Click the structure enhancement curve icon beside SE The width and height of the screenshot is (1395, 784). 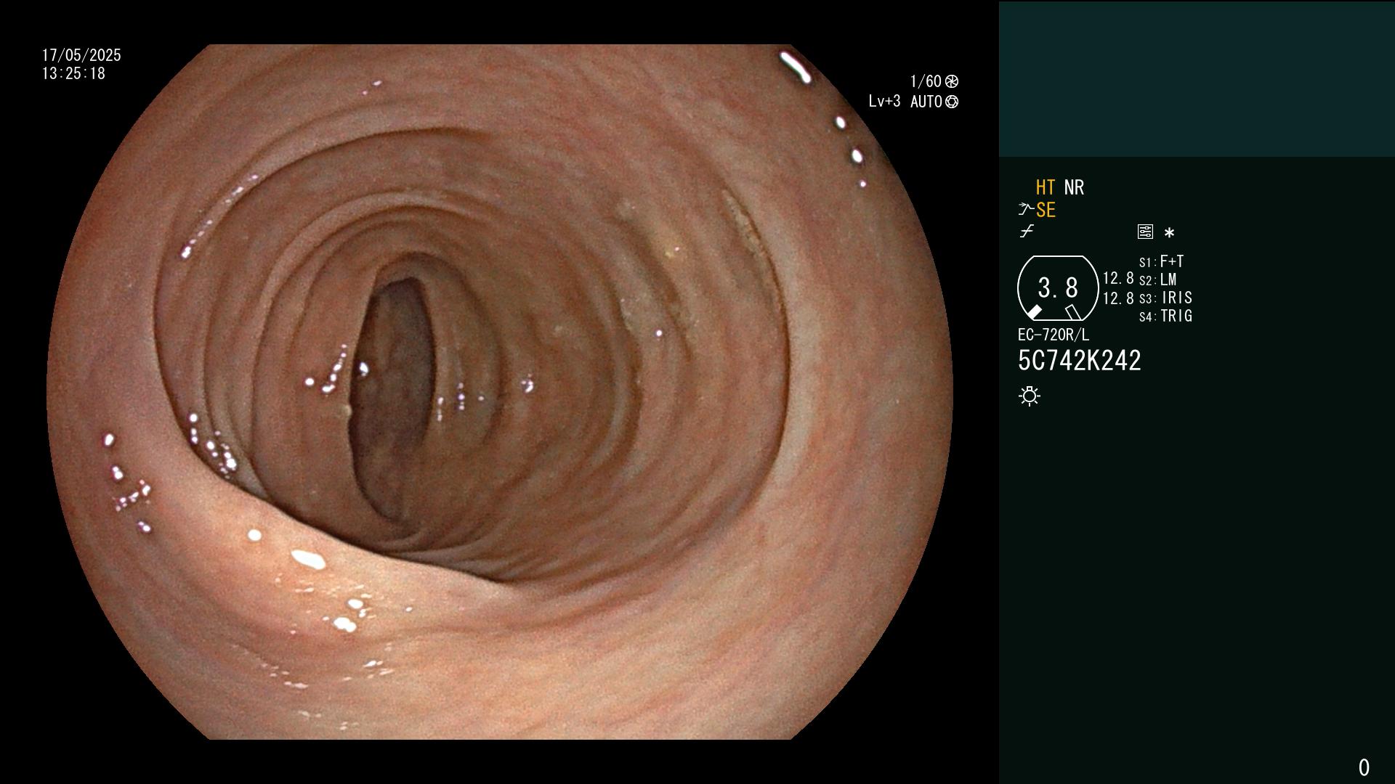click(x=1026, y=210)
